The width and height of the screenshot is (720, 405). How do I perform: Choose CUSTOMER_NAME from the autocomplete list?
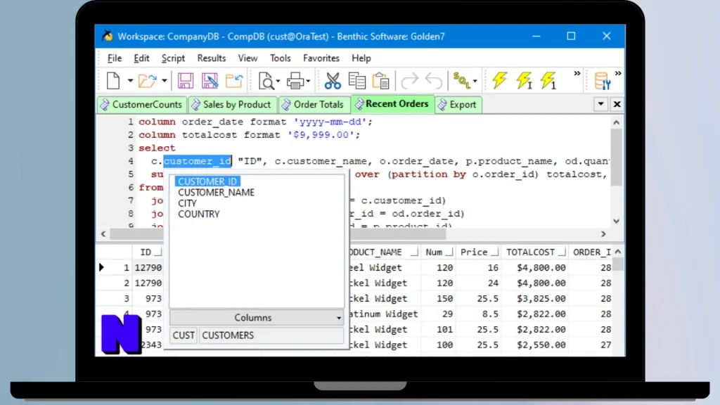(x=216, y=193)
